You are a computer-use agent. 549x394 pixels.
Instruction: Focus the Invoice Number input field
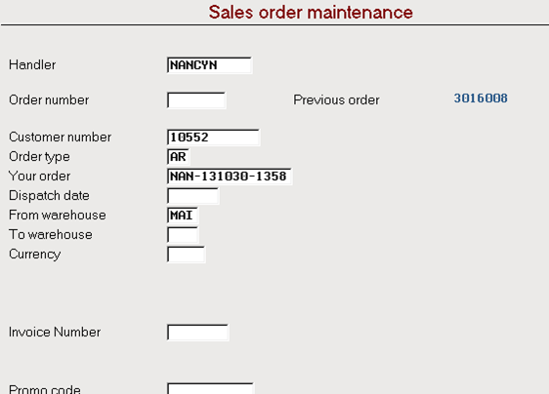click(x=198, y=333)
